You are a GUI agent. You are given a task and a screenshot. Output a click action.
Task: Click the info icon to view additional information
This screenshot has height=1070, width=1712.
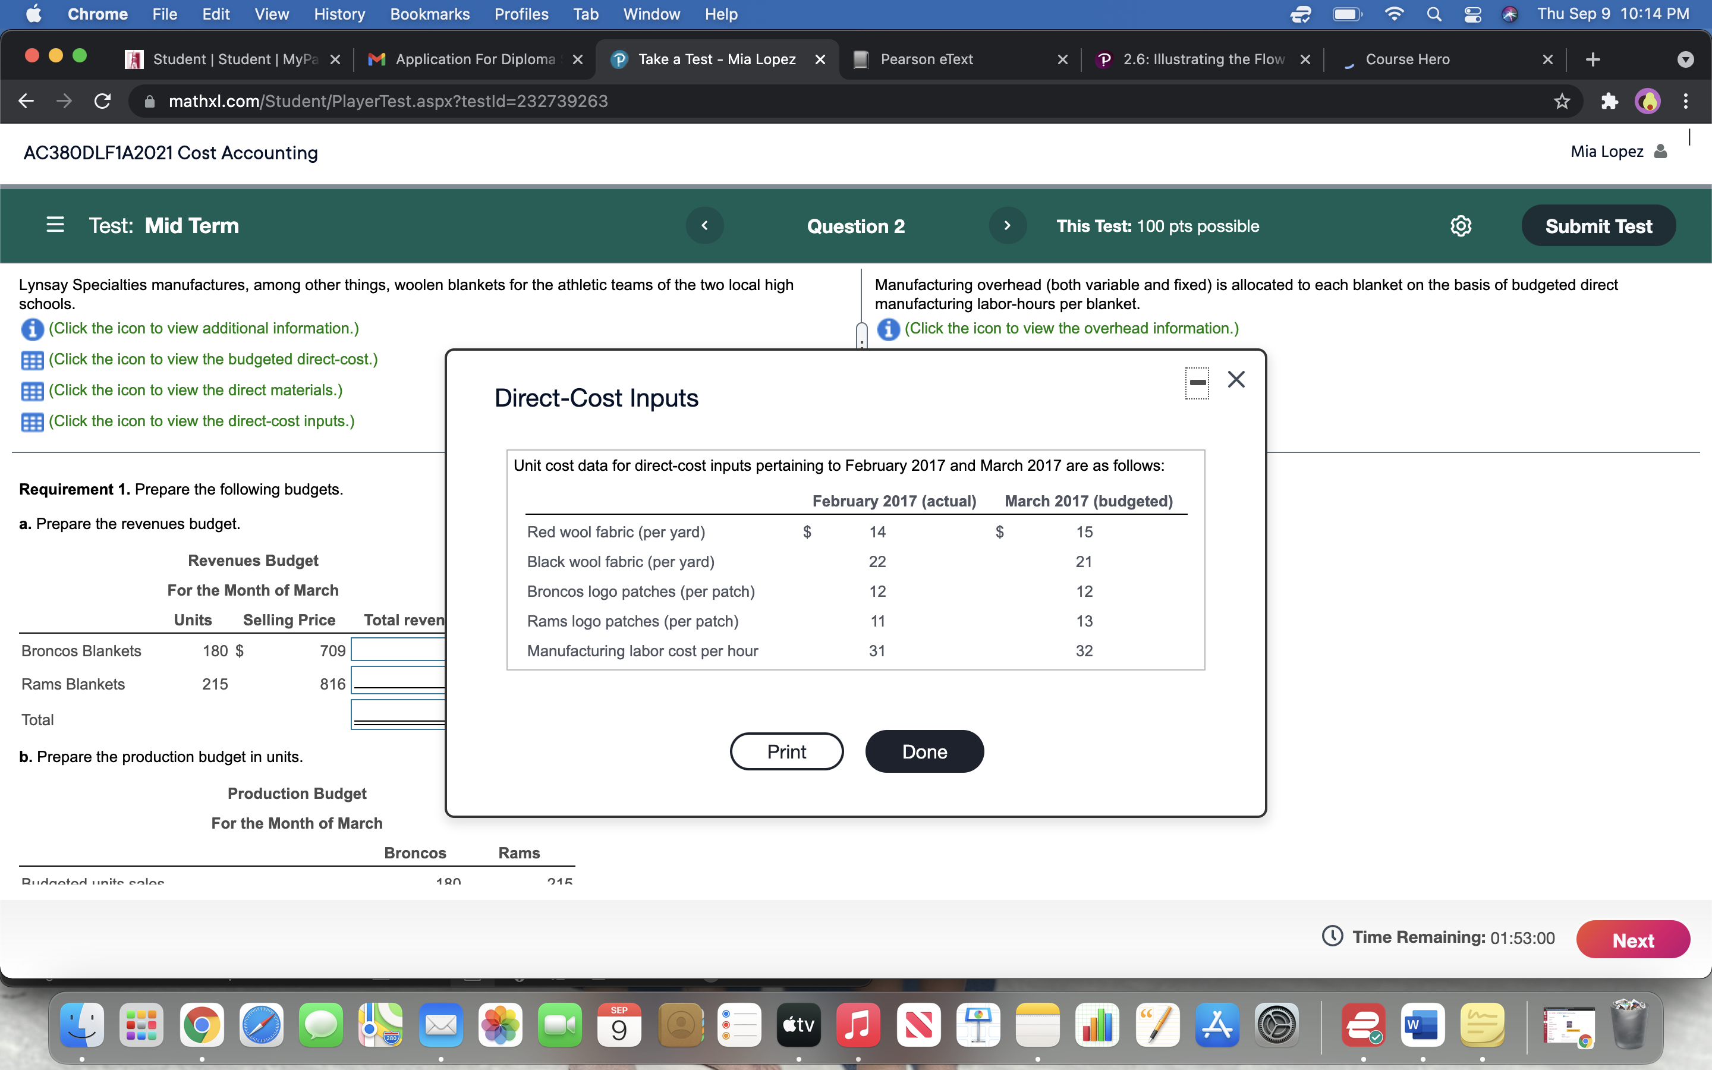[32, 328]
